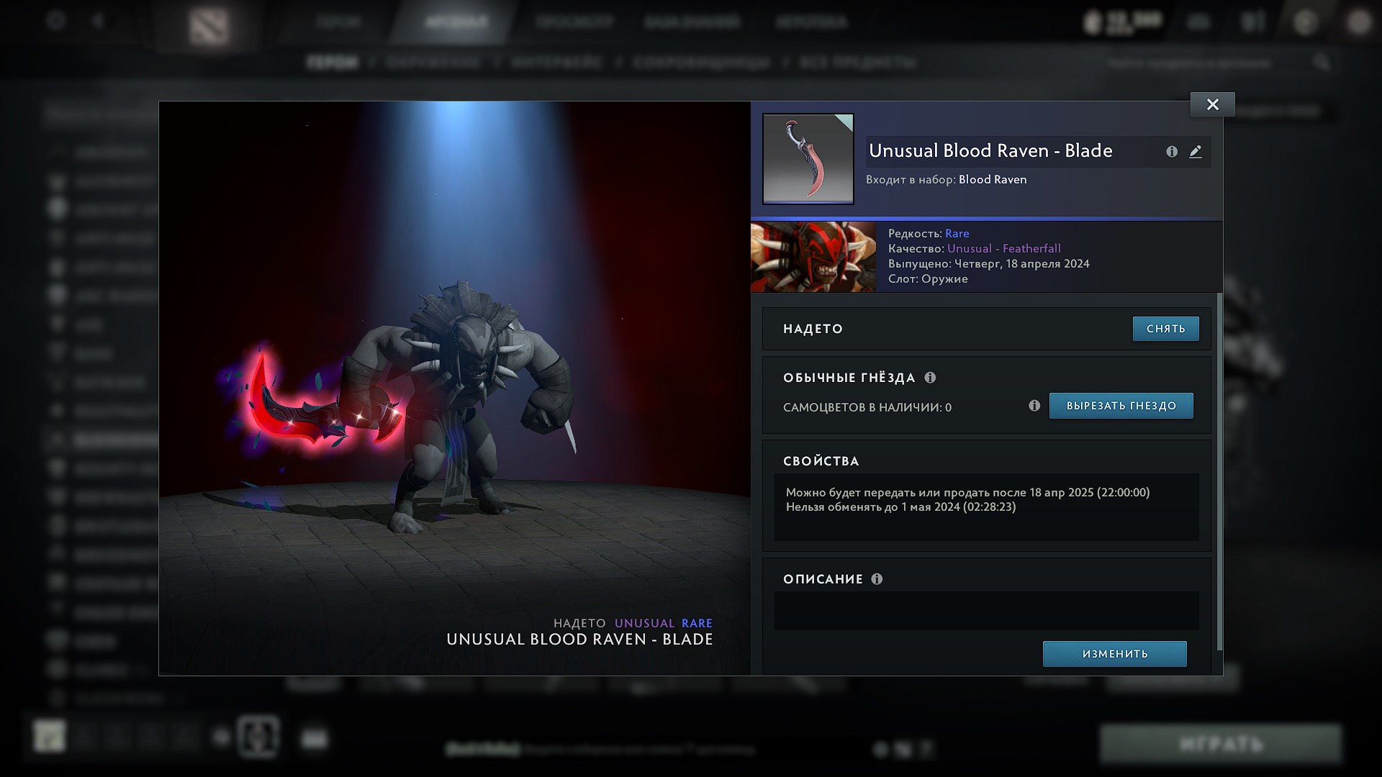Click the blurred Dota 2 logo

tap(209, 26)
